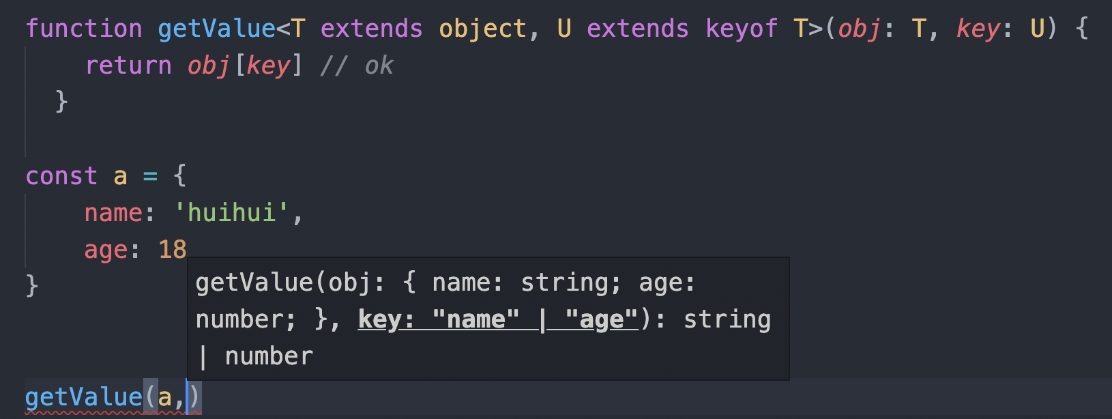
Task: Click the underlined key parameter in the tooltip
Action: coord(497,319)
